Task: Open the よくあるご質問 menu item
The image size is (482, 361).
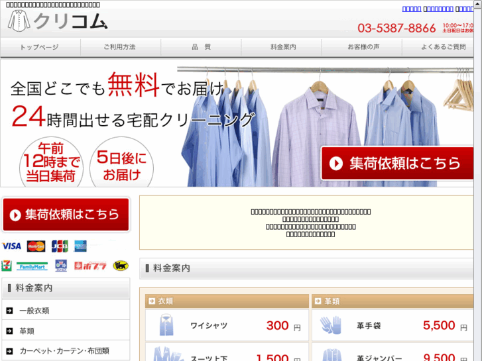Action: coord(438,47)
